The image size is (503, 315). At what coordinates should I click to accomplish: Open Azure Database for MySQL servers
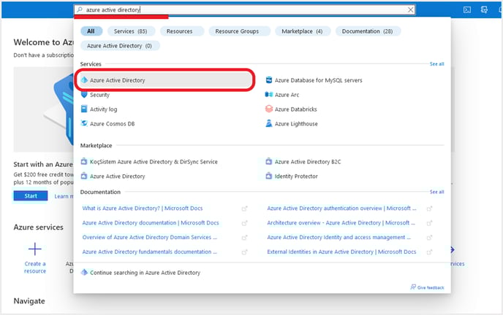tap(318, 80)
